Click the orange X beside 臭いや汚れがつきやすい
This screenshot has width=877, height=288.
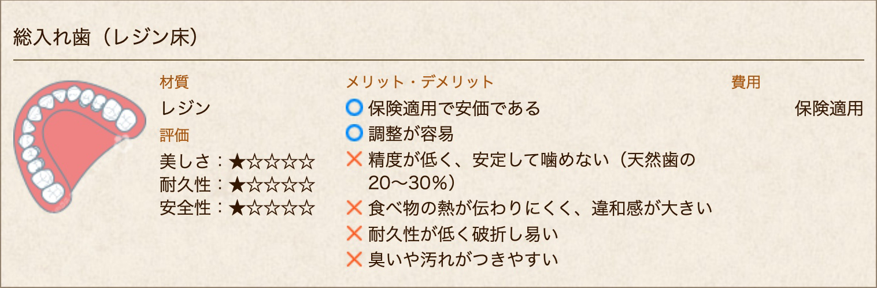354,259
